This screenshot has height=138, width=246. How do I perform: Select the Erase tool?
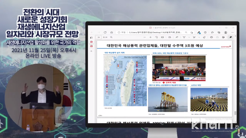pos(204,37)
